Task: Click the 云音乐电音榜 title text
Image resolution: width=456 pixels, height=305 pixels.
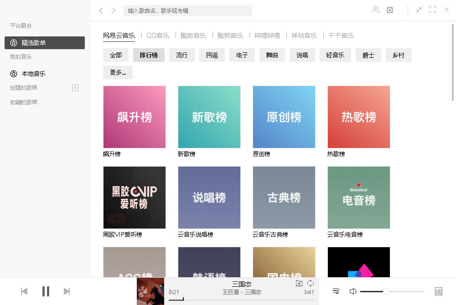Action: pos(345,234)
